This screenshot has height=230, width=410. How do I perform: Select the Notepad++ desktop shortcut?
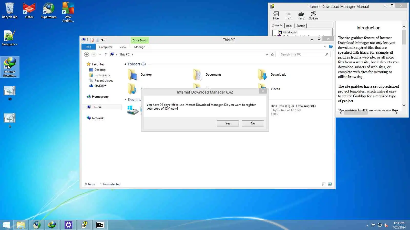[x=10, y=38]
